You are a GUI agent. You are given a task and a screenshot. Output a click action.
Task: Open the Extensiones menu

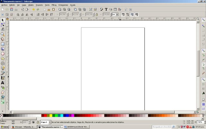pyautogui.click(x=63, y=5)
